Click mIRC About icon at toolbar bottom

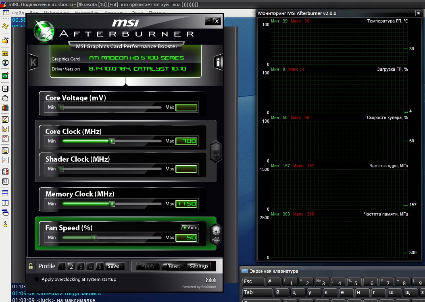click(x=5, y=224)
